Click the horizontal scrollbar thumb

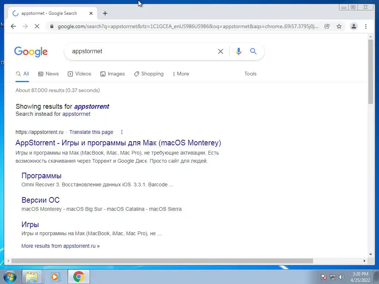(162, 261)
